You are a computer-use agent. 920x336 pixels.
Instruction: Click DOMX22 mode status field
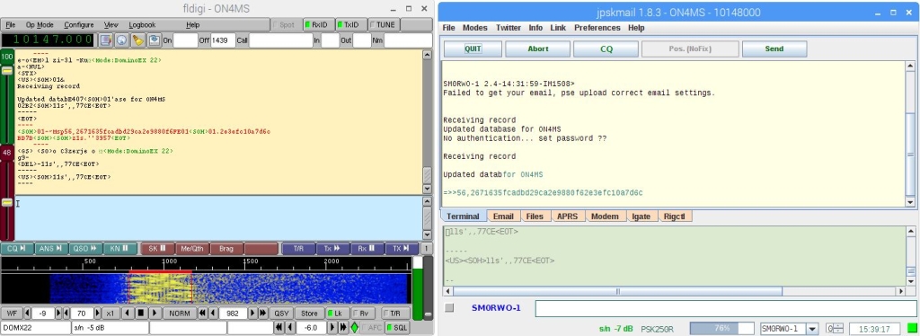(x=35, y=328)
